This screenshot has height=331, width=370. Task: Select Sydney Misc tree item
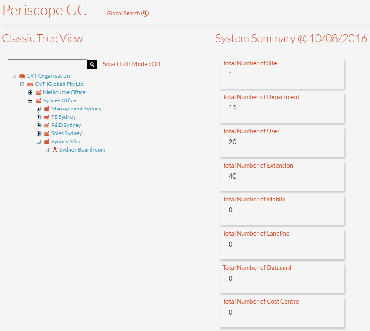[66, 142]
